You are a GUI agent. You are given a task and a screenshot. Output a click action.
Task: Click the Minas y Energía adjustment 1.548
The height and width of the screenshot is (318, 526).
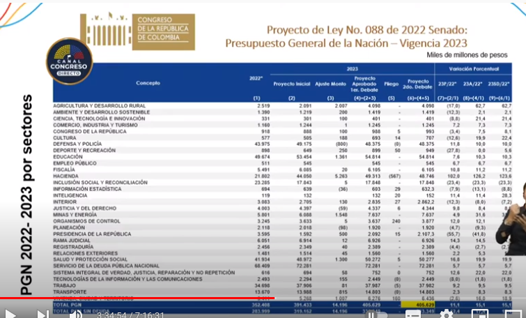pos(341,215)
